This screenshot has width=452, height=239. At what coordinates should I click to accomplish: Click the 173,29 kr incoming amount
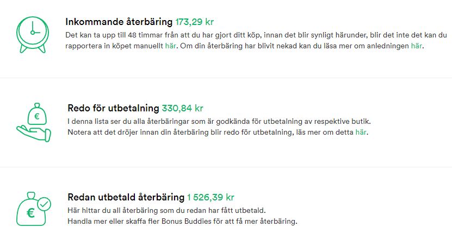click(x=195, y=22)
